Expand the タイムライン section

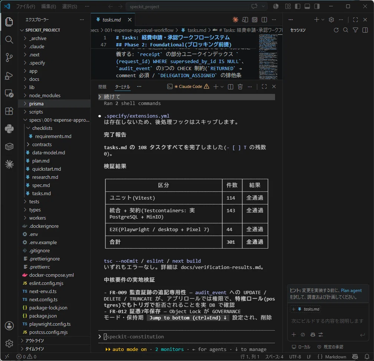[54, 349]
